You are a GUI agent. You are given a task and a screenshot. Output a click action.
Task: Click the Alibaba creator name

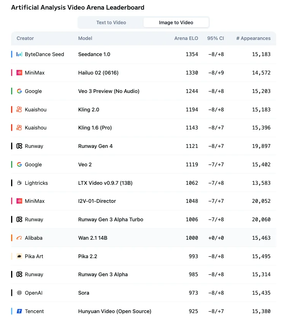33,238
